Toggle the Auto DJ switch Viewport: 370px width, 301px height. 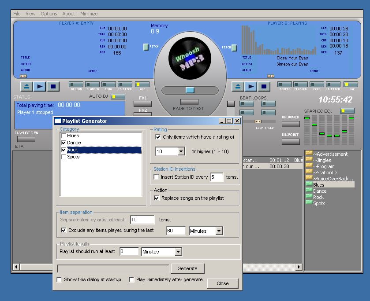[x=118, y=96]
